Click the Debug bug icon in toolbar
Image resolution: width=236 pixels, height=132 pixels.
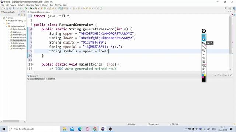pos(21,8)
